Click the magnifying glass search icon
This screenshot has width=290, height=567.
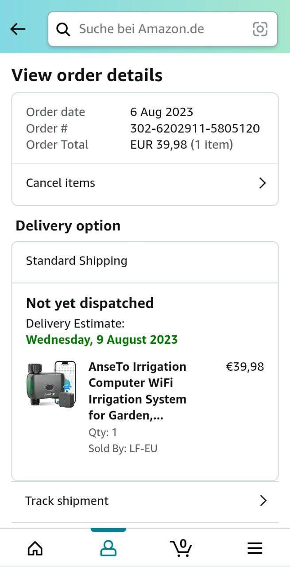pyautogui.click(x=63, y=29)
